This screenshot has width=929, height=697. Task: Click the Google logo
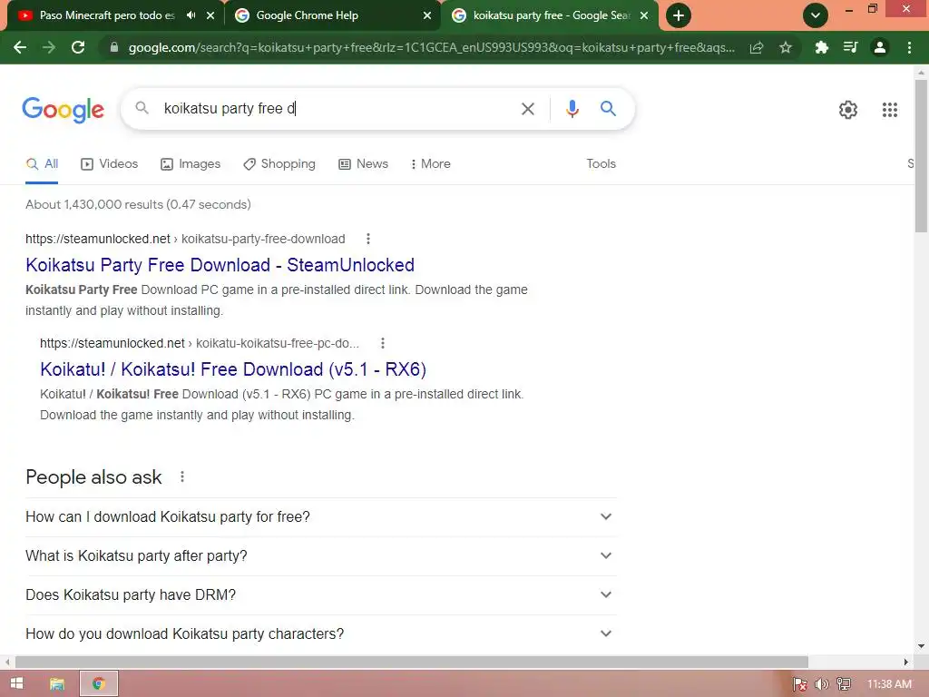pyautogui.click(x=63, y=110)
